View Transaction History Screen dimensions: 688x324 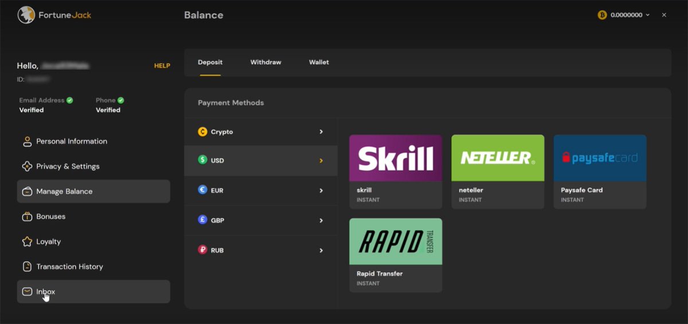[93, 267]
